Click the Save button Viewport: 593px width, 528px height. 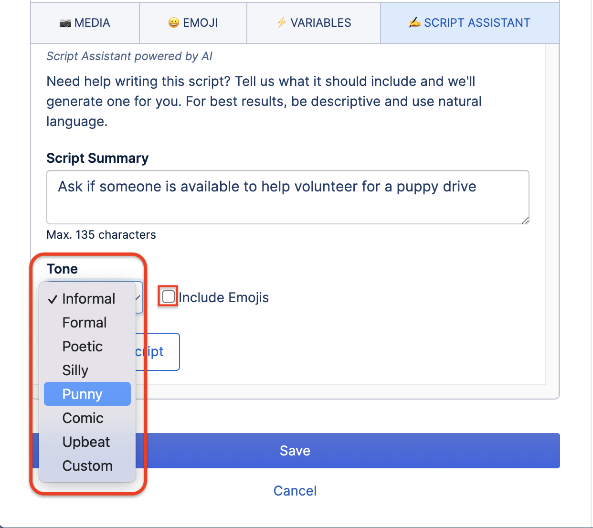295,450
